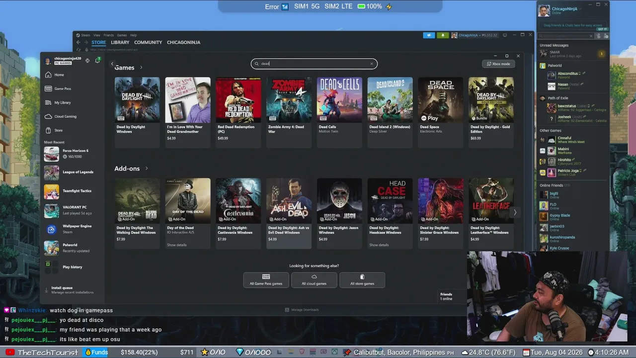Click Steam Big Picture mode icon

(x=505, y=35)
